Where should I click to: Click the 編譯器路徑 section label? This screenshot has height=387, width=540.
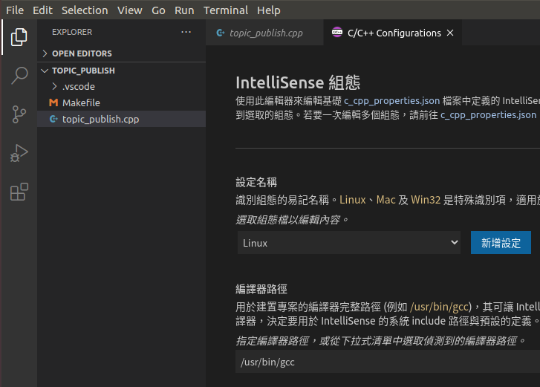(261, 289)
